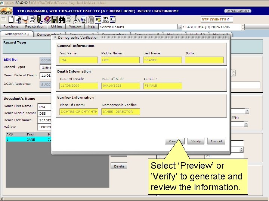
Task: Click the DCOA Response field
Action: pyautogui.click(x=46, y=84)
